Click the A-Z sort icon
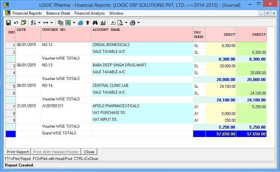The width and height of the screenshot is (280, 172). [33, 23]
